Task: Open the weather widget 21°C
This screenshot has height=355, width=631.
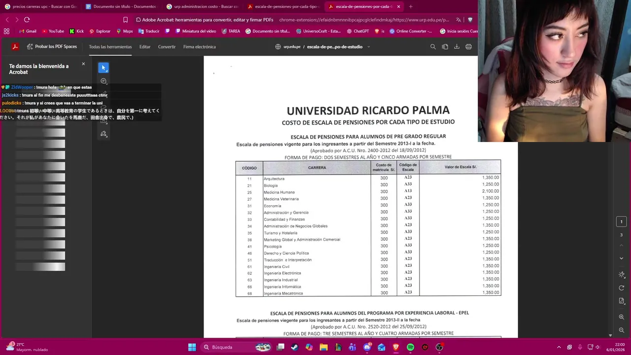Action: (x=27, y=347)
